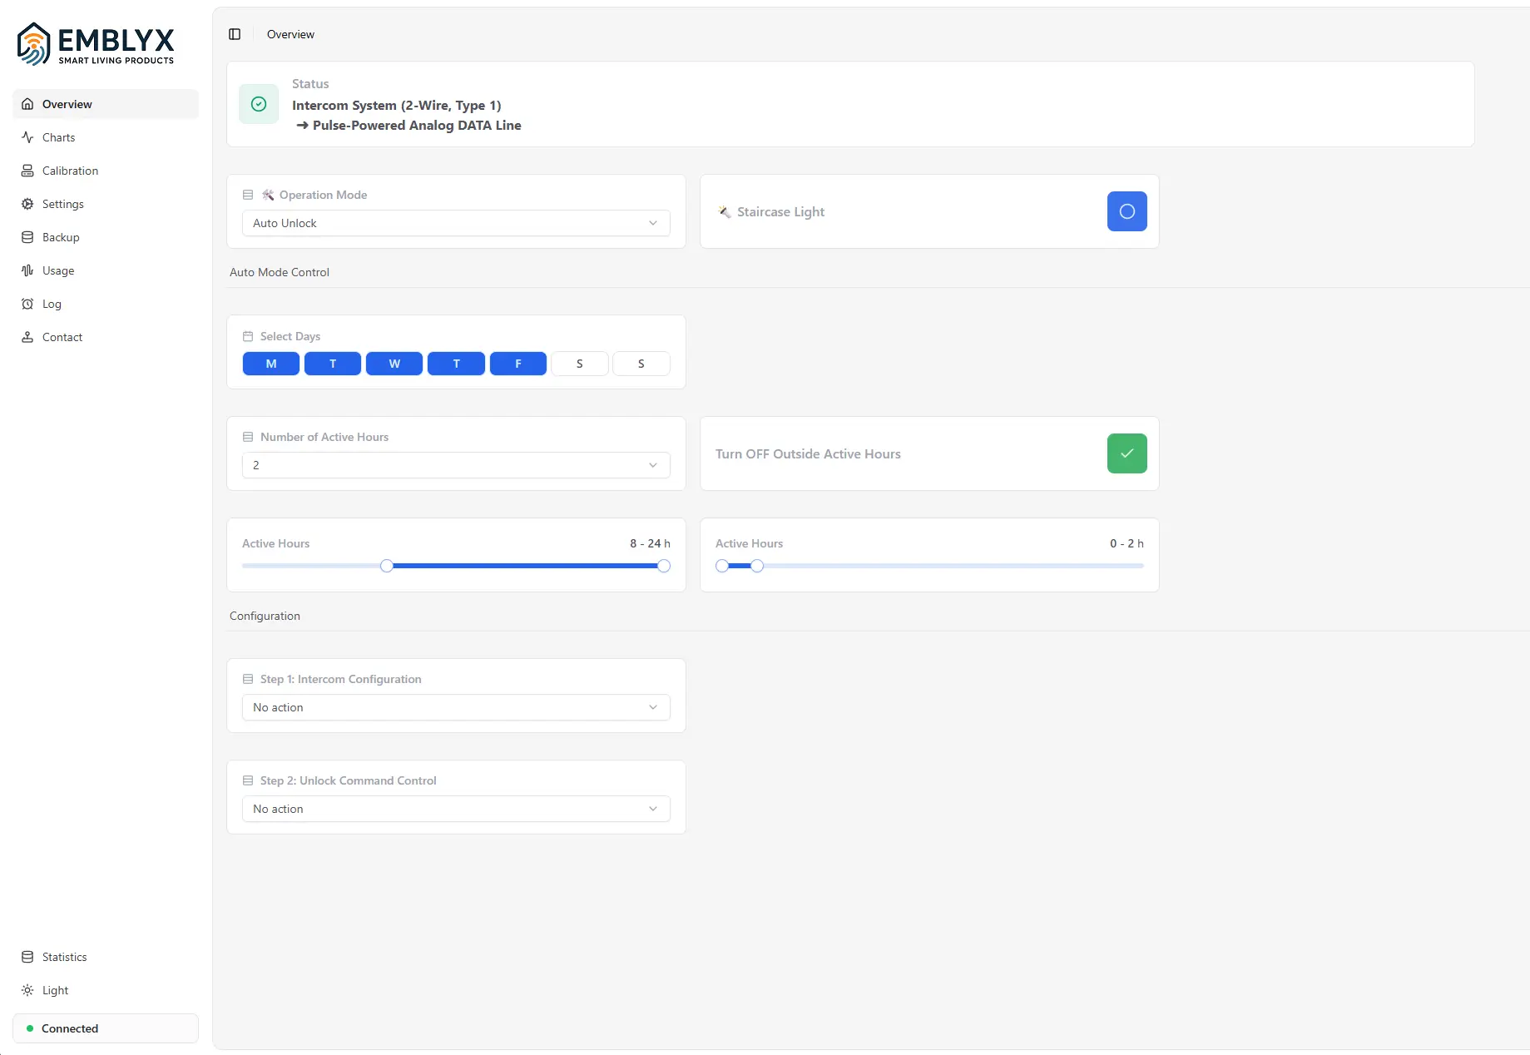Image resolution: width=1530 pixels, height=1055 pixels.
Task: Open the Backup database icon
Action: click(27, 237)
